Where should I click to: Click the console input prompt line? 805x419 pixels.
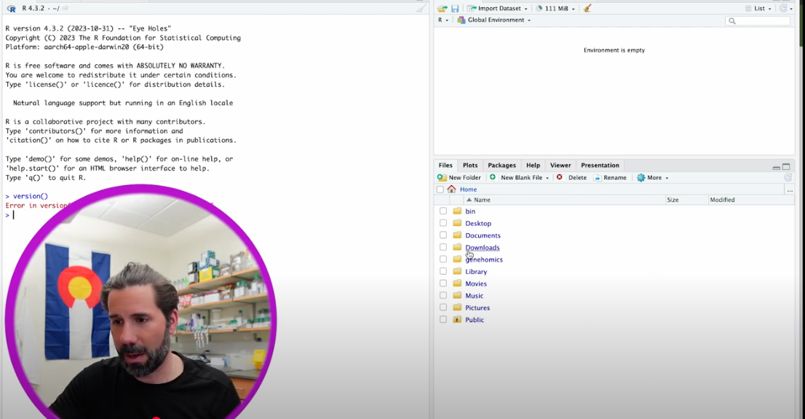click(215, 215)
